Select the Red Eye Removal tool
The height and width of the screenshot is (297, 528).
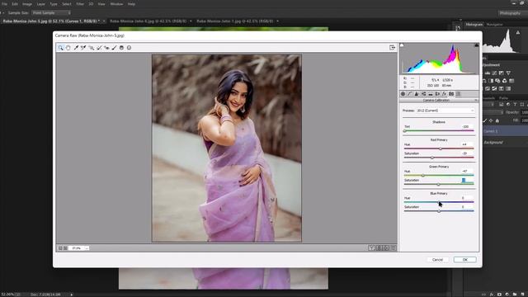(x=106, y=48)
